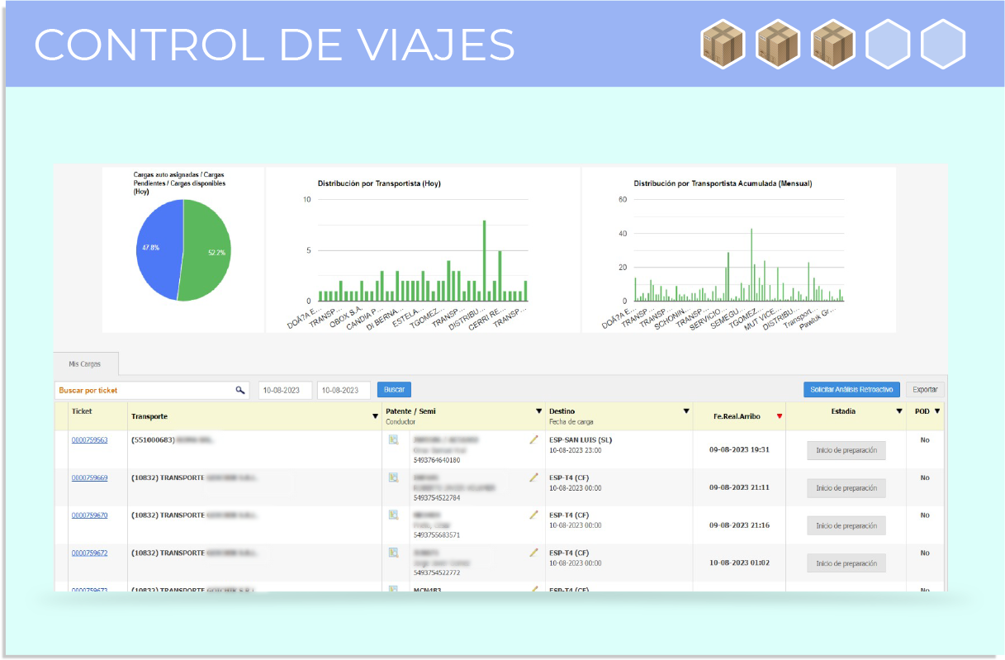The height and width of the screenshot is (660, 1005).
Task: Expand the Transporte column filter dropdown
Action: click(375, 416)
